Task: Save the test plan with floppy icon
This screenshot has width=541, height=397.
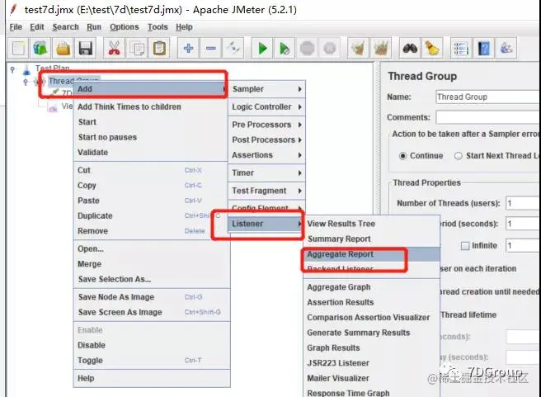Action: (85, 49)
